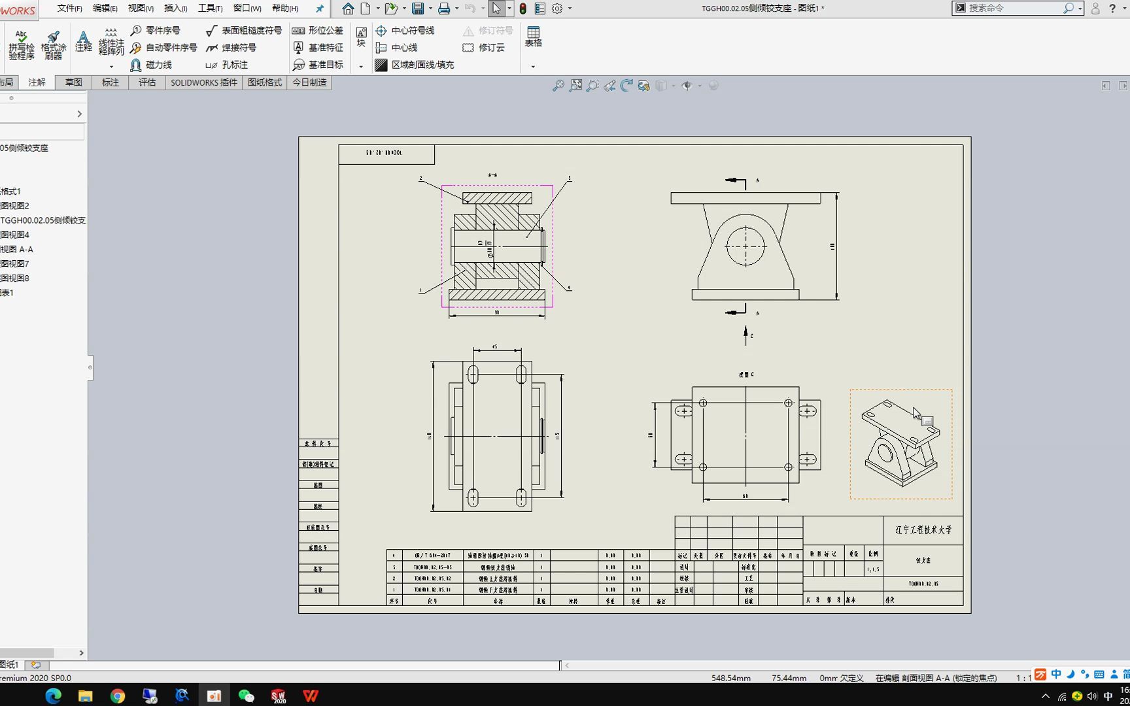
Task: Select the 零件序号 balloon annotation tool
Action: [157, 30]
